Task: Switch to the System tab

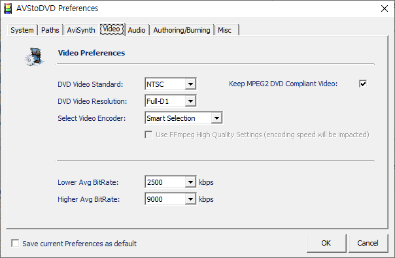Action: 22,30
